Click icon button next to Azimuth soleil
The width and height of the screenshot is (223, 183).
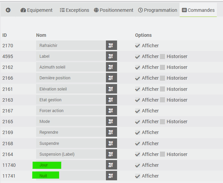111,67
